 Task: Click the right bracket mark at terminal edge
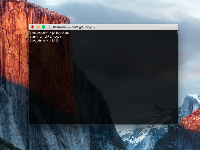[x=177, y=33]
